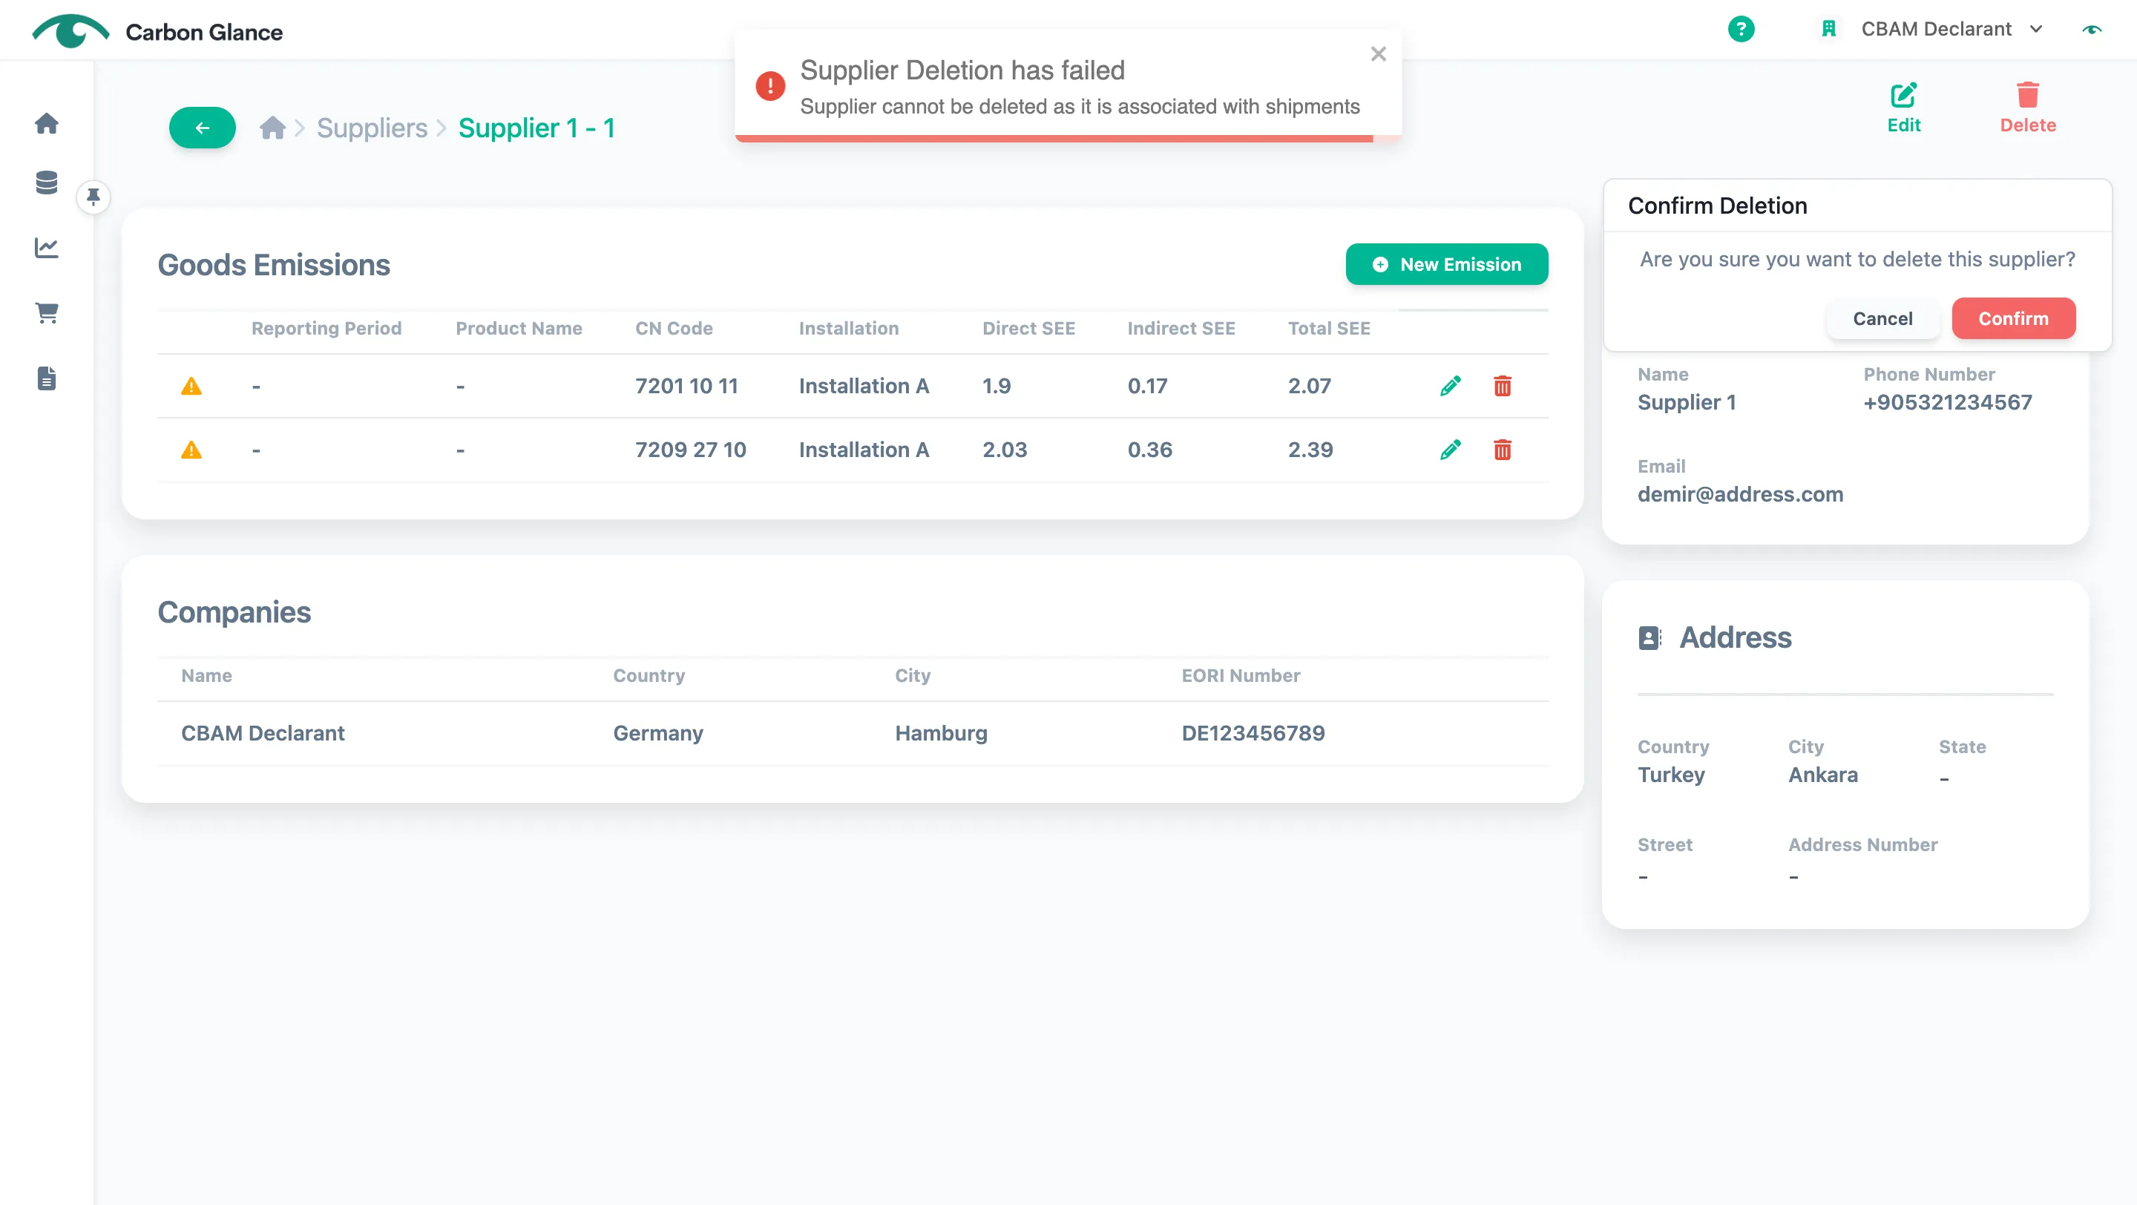Select the CN code 7201 10 11 cell
The image size is (2137, 1205).
(686, 387)
